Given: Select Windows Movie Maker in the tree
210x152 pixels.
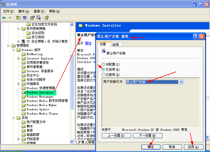Looking at the screenshot, I should point(42,105).
